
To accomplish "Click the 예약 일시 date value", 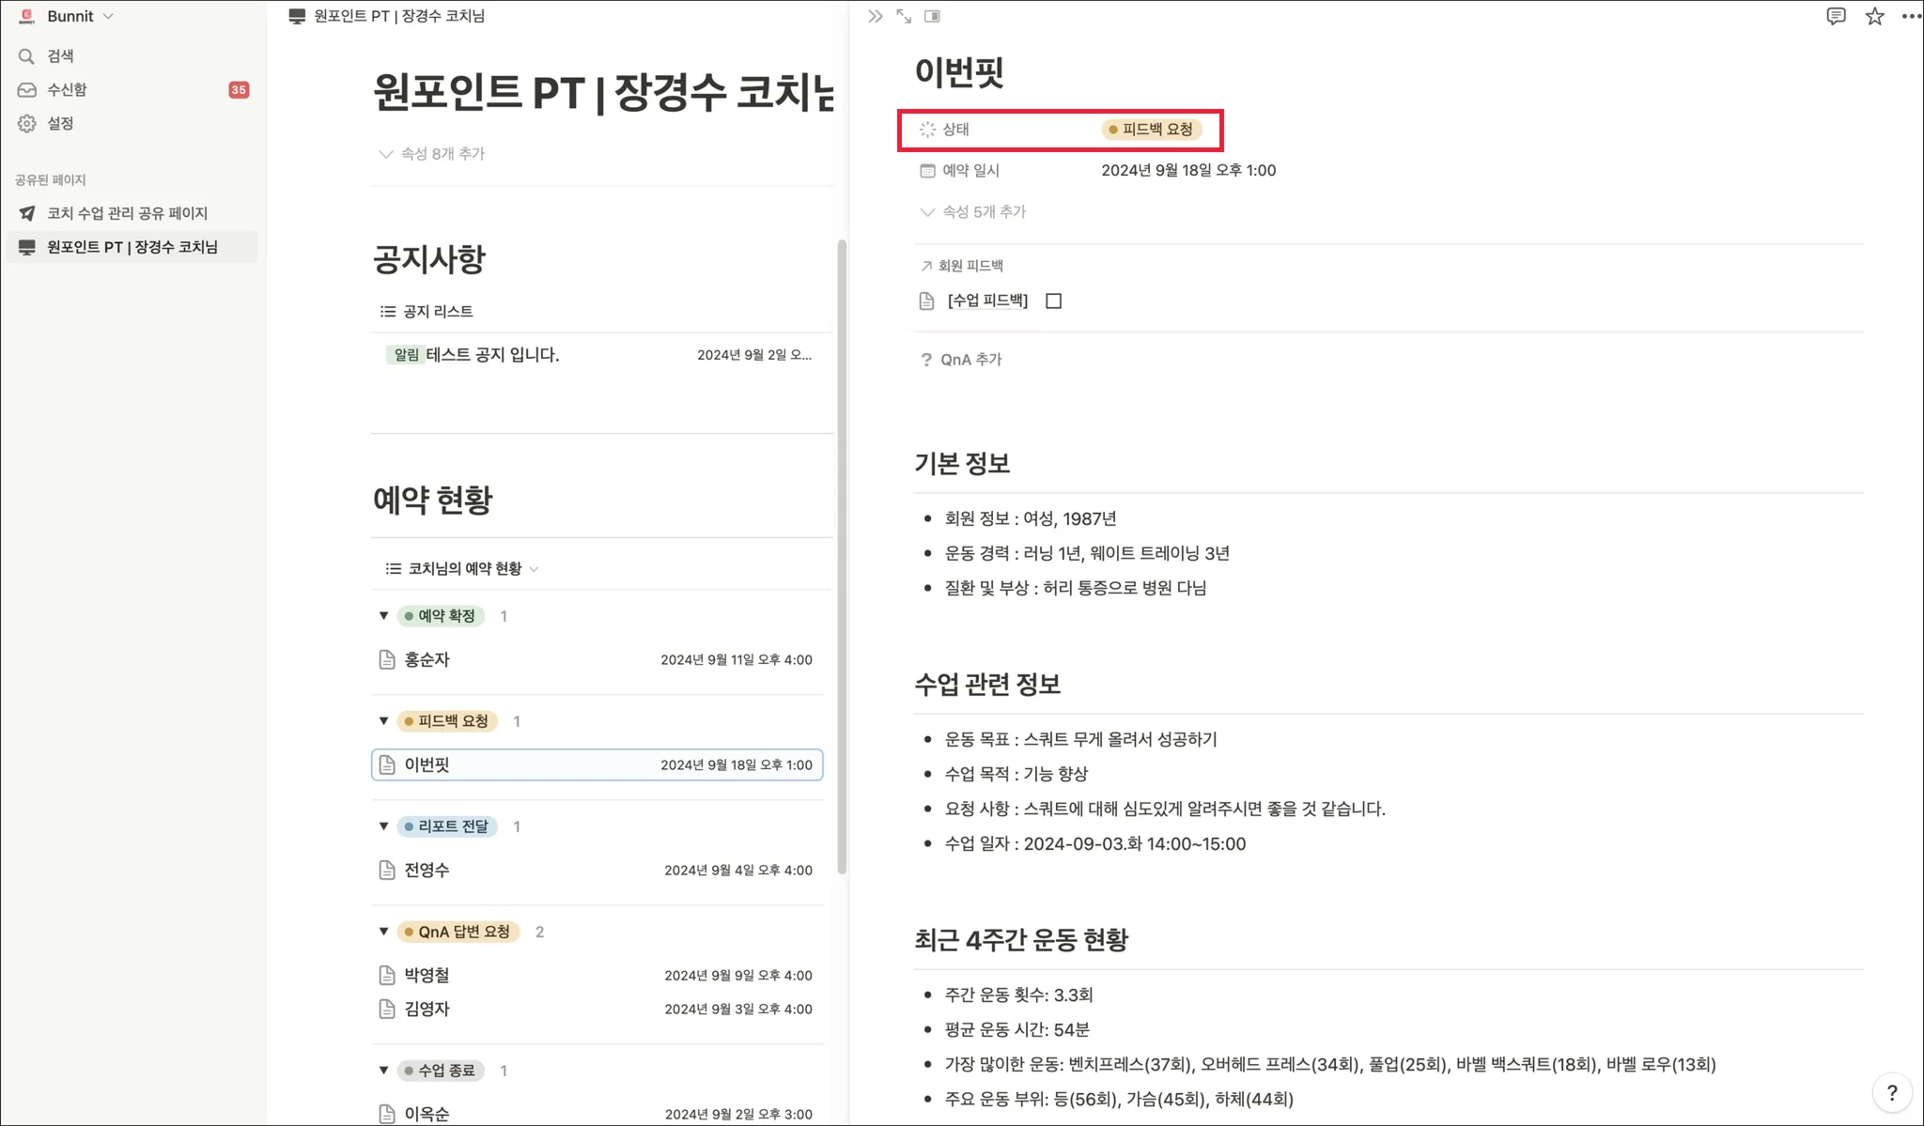I will point(1187,171).
